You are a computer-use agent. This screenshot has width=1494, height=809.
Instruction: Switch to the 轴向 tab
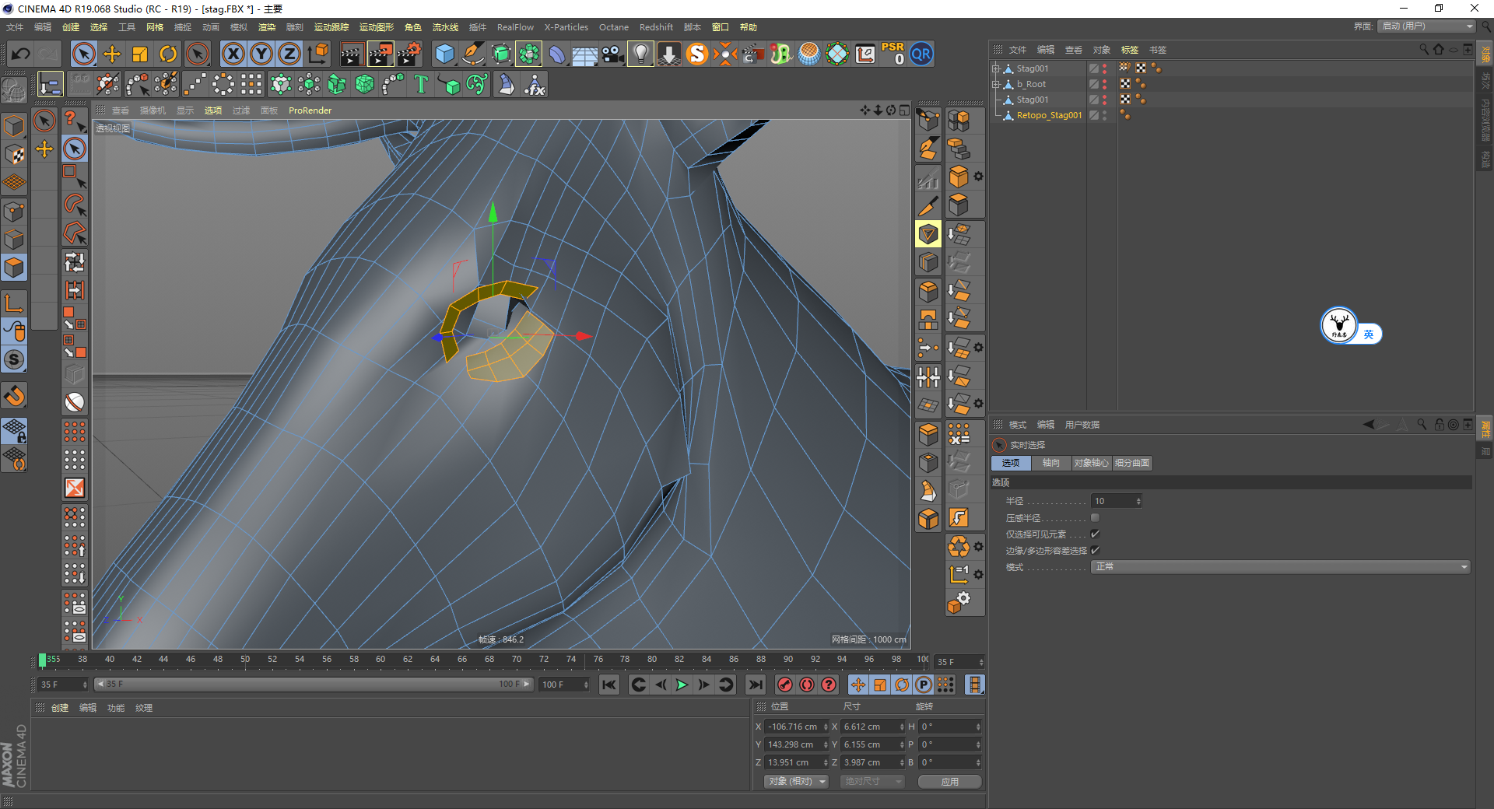tap(1050, 463)
